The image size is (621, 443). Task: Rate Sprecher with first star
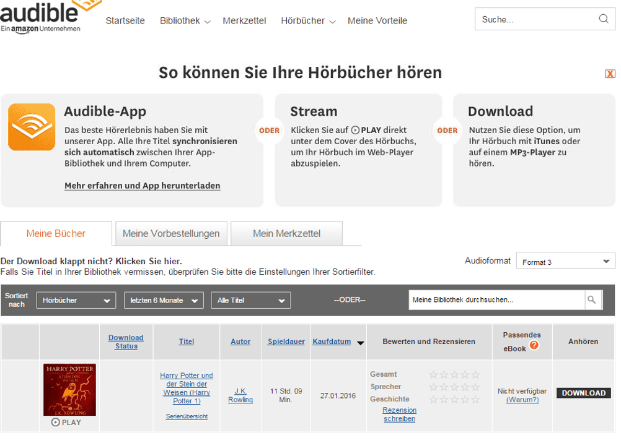[x=433, y=387]
